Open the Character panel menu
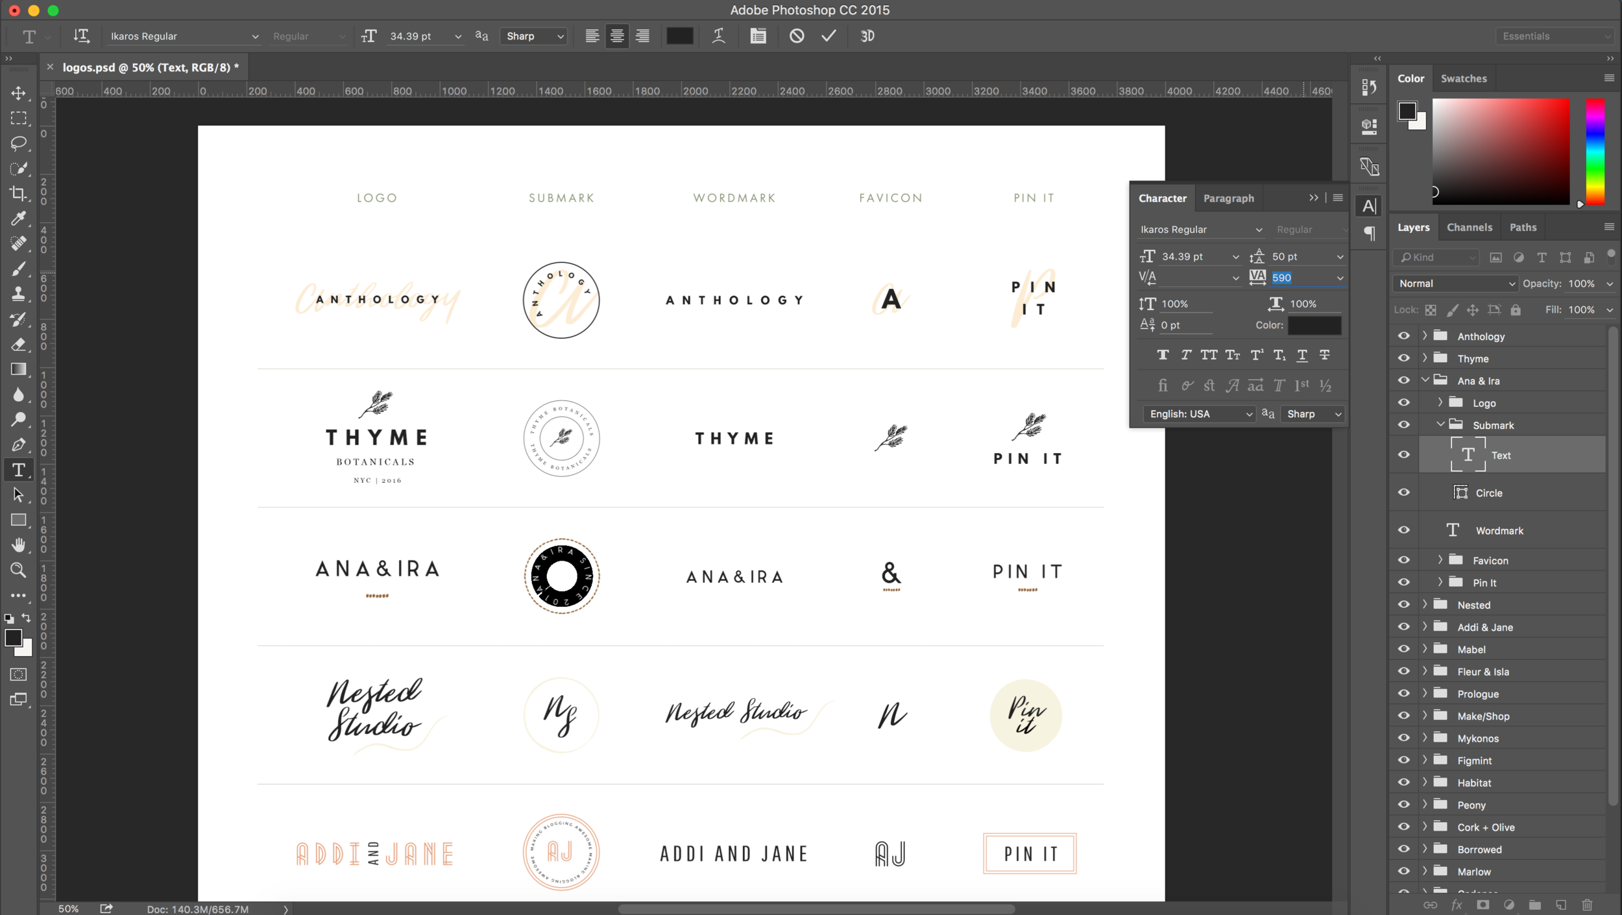 pyautogui.click(x=1337, y=198)
